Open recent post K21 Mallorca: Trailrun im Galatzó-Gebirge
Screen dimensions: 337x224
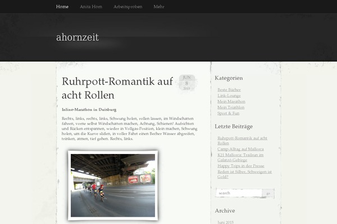pyautogui.click(x=240, y=157)
